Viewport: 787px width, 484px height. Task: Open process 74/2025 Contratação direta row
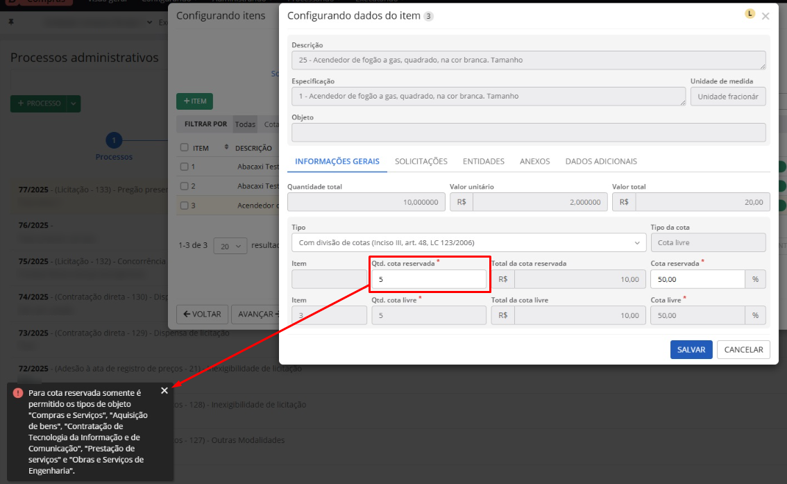[x=93, y=297]
